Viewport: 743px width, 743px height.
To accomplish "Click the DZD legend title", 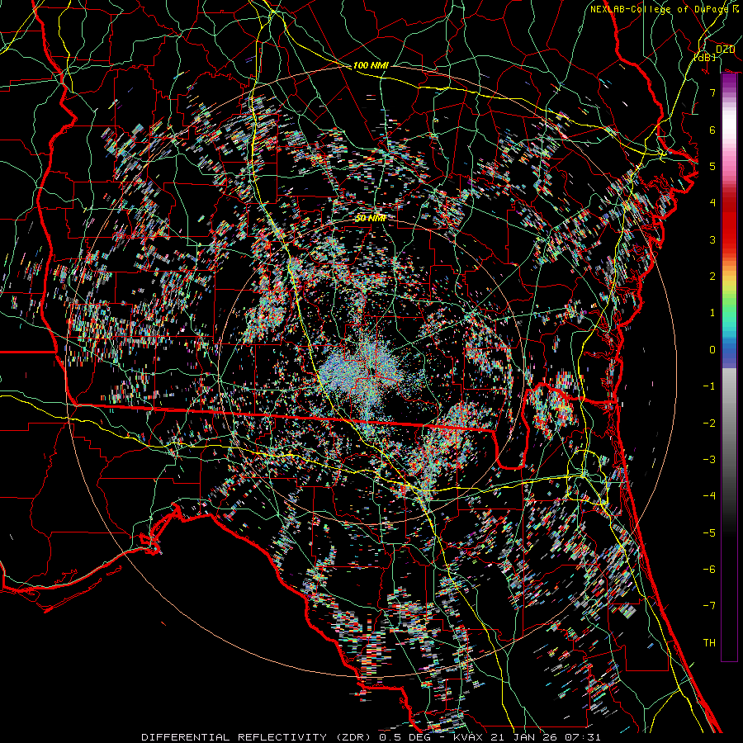I will (x=726, y=50).
